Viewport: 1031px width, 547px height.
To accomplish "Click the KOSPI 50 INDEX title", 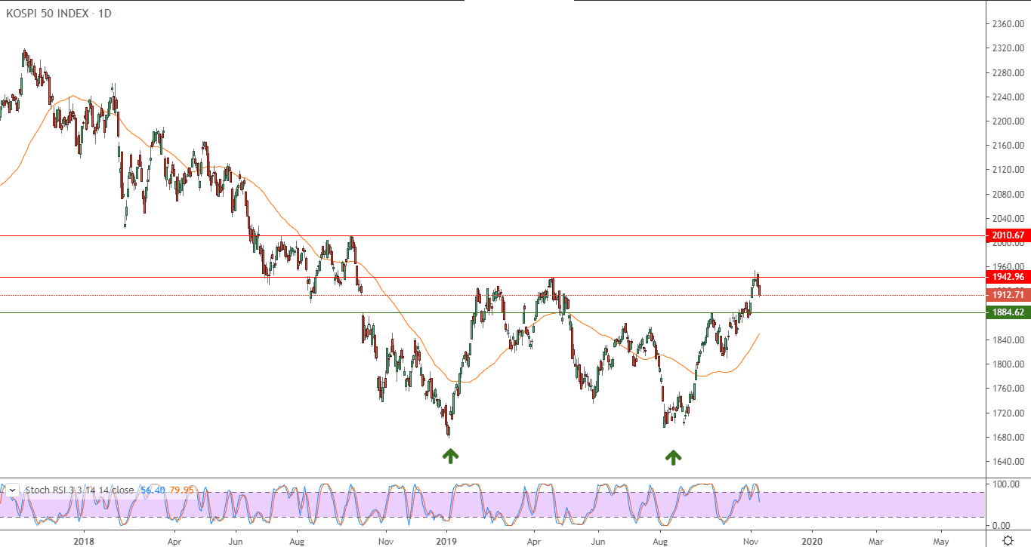I will (x=48, y=14).
